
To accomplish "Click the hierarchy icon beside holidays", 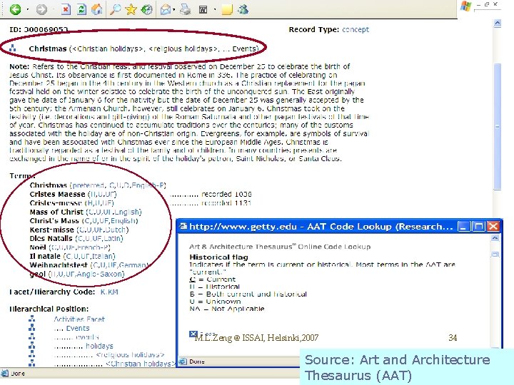I will [x=32, y=345].
